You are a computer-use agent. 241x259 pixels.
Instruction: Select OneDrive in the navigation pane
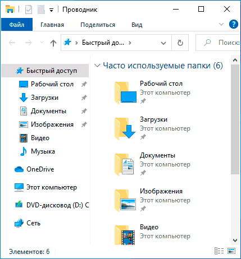click(40, 169)
